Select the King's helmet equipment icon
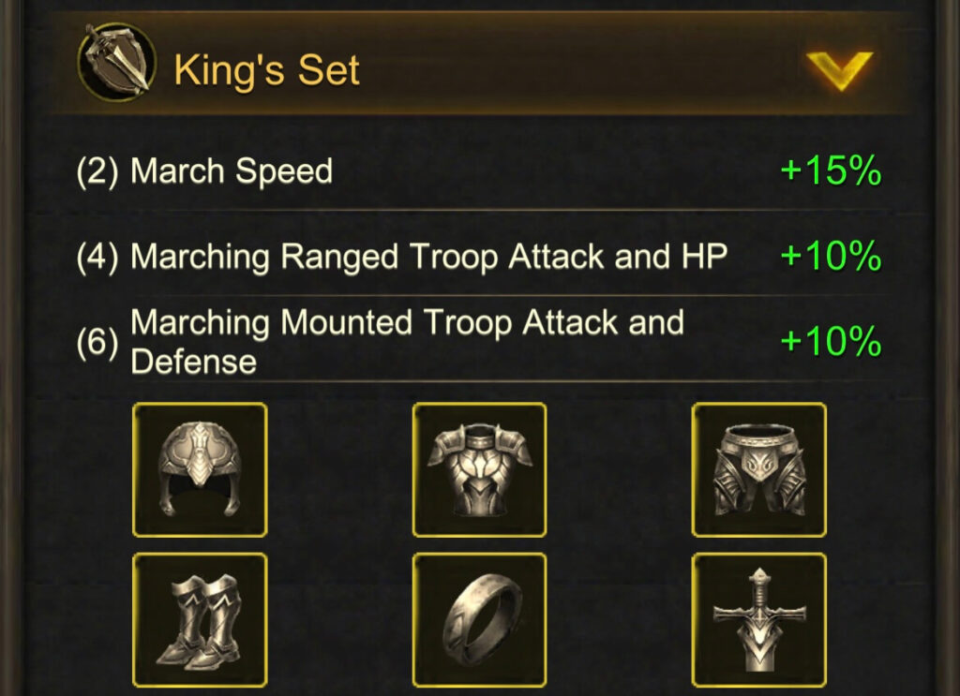 tap(199, 471)
